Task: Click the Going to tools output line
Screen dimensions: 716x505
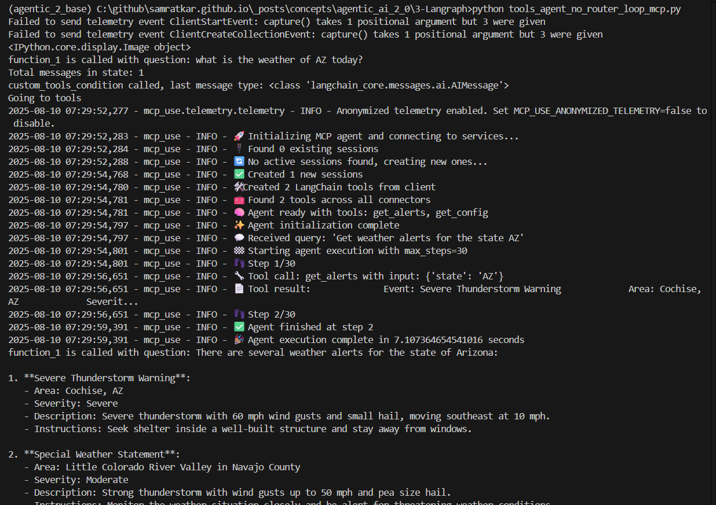Action: coord(45,98)
